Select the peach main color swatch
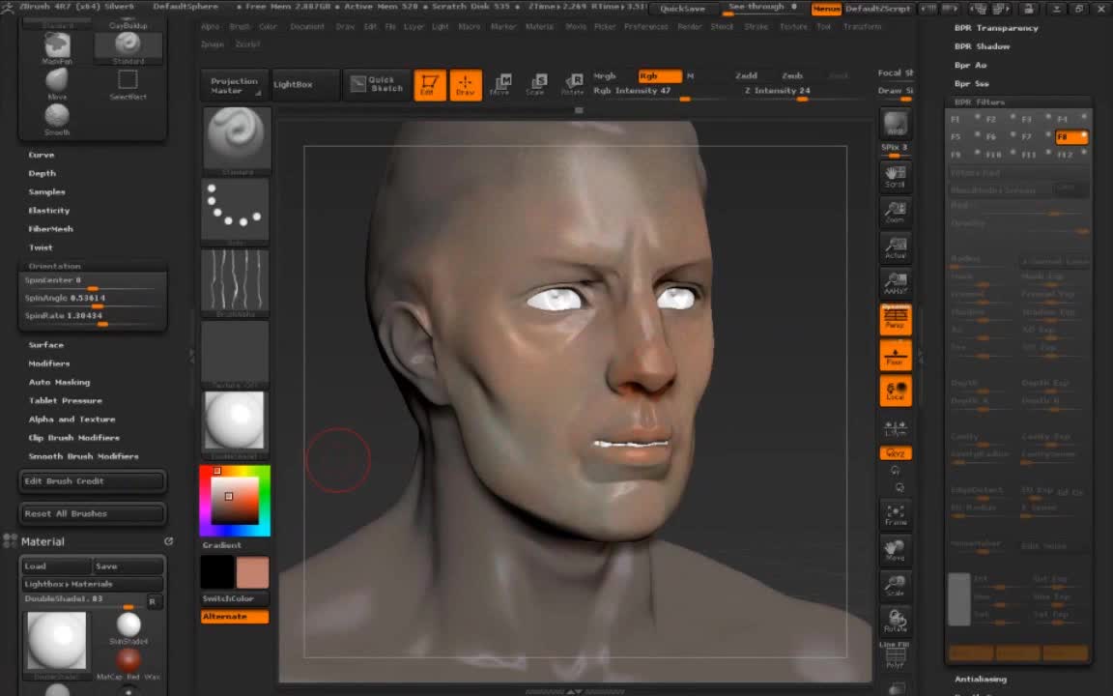Viewport: 1113px width, 696px height. point(253,572)
